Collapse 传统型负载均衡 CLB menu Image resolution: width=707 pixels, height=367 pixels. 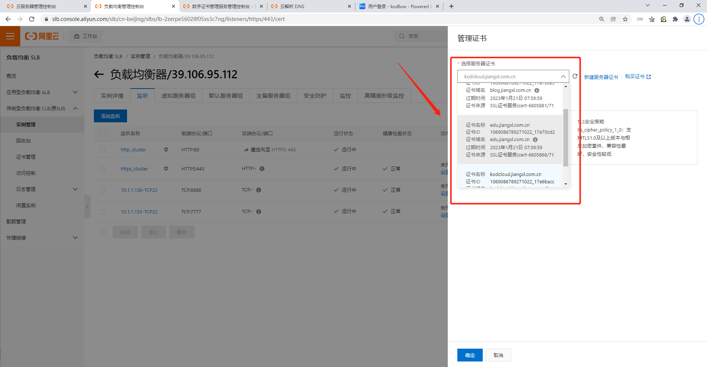(x=75, y=108)
